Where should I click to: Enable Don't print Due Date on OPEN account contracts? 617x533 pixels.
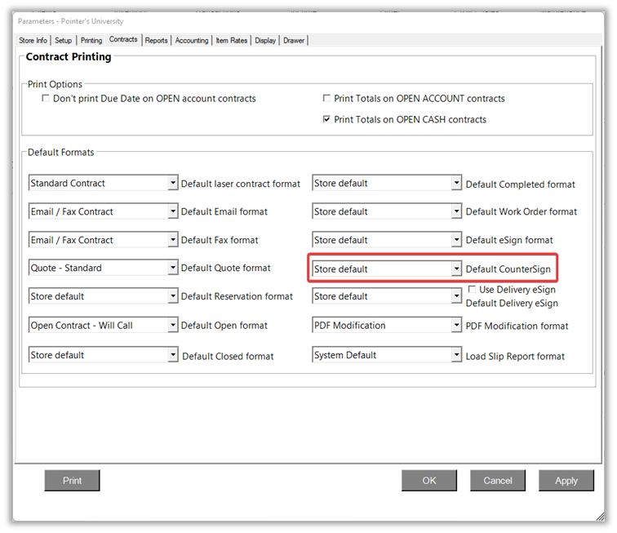(x=46, y=99)
